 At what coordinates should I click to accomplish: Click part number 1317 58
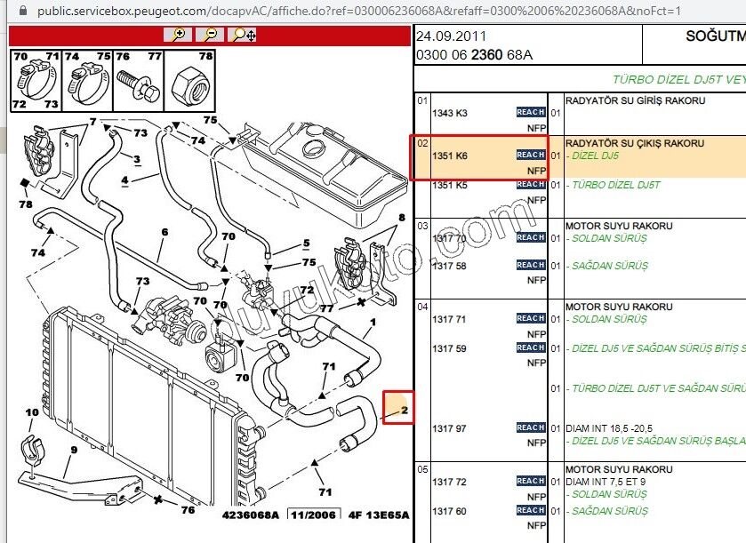(449, 266)
